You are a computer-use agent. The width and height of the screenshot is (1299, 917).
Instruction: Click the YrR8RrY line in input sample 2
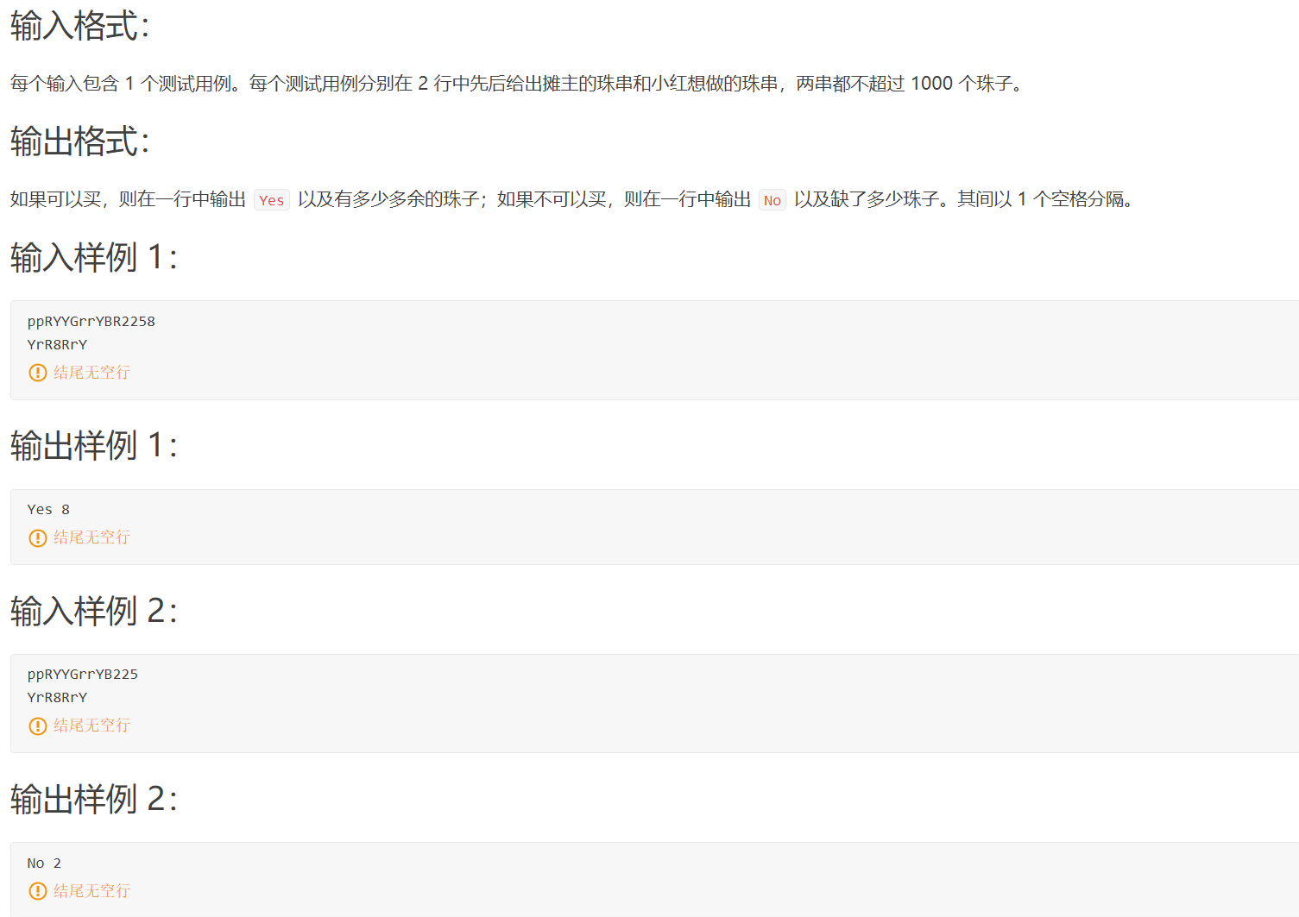point(57,698)
